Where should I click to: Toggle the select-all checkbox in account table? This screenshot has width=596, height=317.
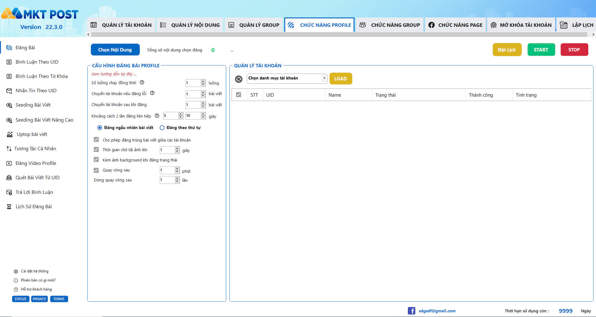(x=239, y=95)
